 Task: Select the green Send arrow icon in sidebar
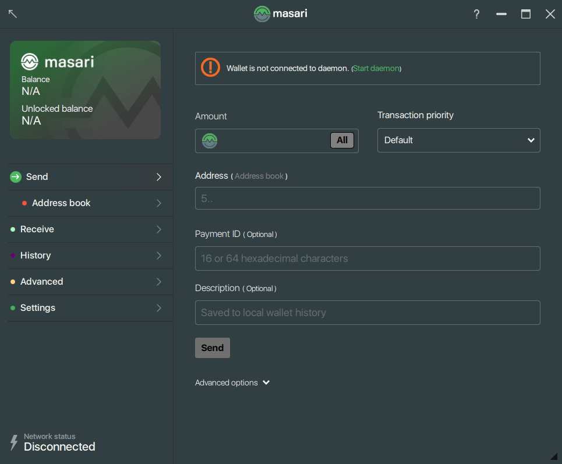coord(15,176)
